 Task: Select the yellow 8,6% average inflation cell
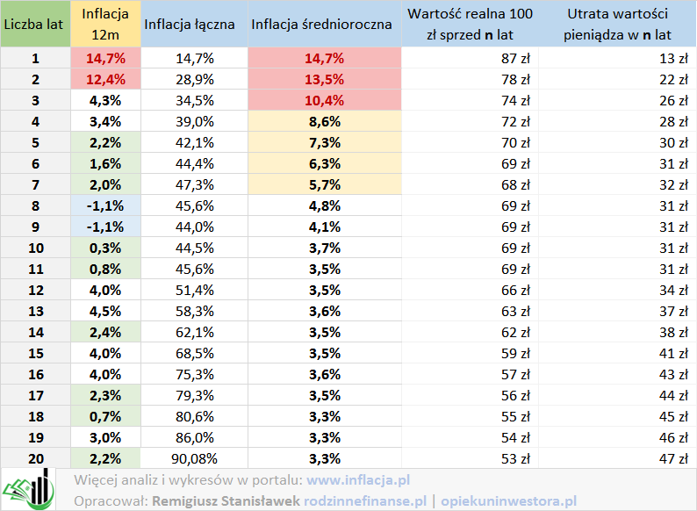tap(324, 121)
